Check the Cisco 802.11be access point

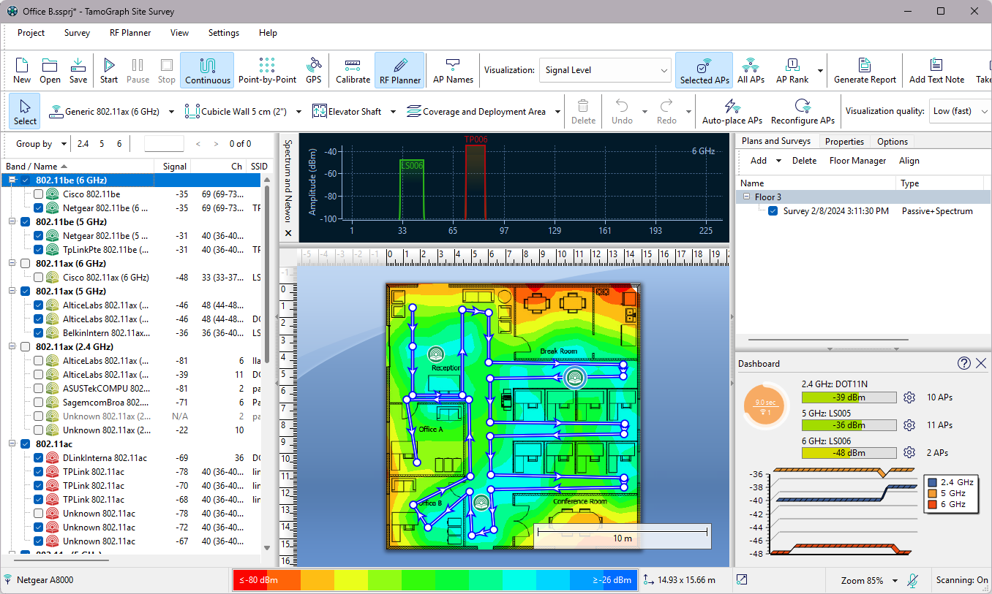[x=39, y=194]
